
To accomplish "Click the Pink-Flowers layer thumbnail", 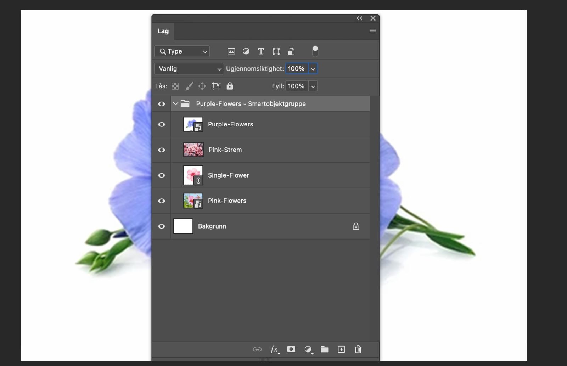I will point(193,201).
